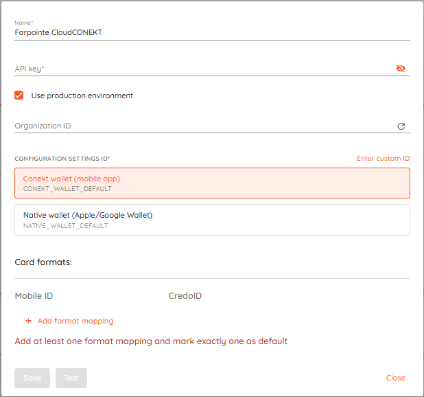Click NATIVE_WALLET_DEFAULT identifier text
424x397 pixels.
pos(65,226)
